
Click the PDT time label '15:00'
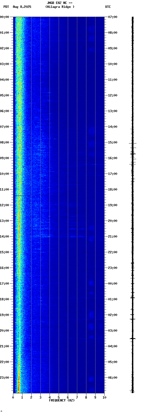click(4, 252)
